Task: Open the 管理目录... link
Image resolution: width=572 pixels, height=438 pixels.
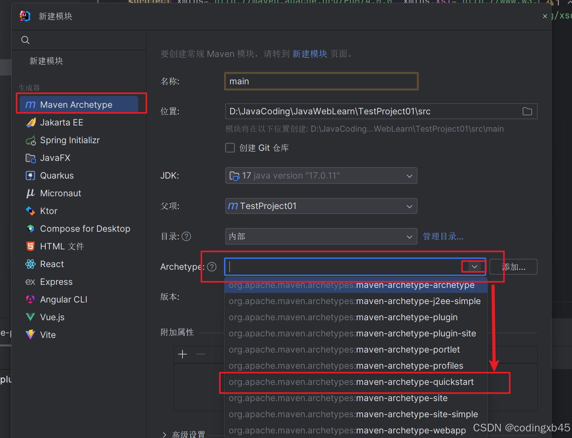Action: tap(443, 236)
